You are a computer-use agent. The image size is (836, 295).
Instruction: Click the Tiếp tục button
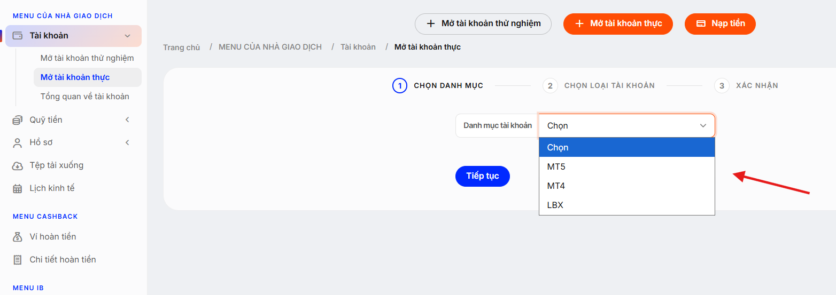point(483,176)
